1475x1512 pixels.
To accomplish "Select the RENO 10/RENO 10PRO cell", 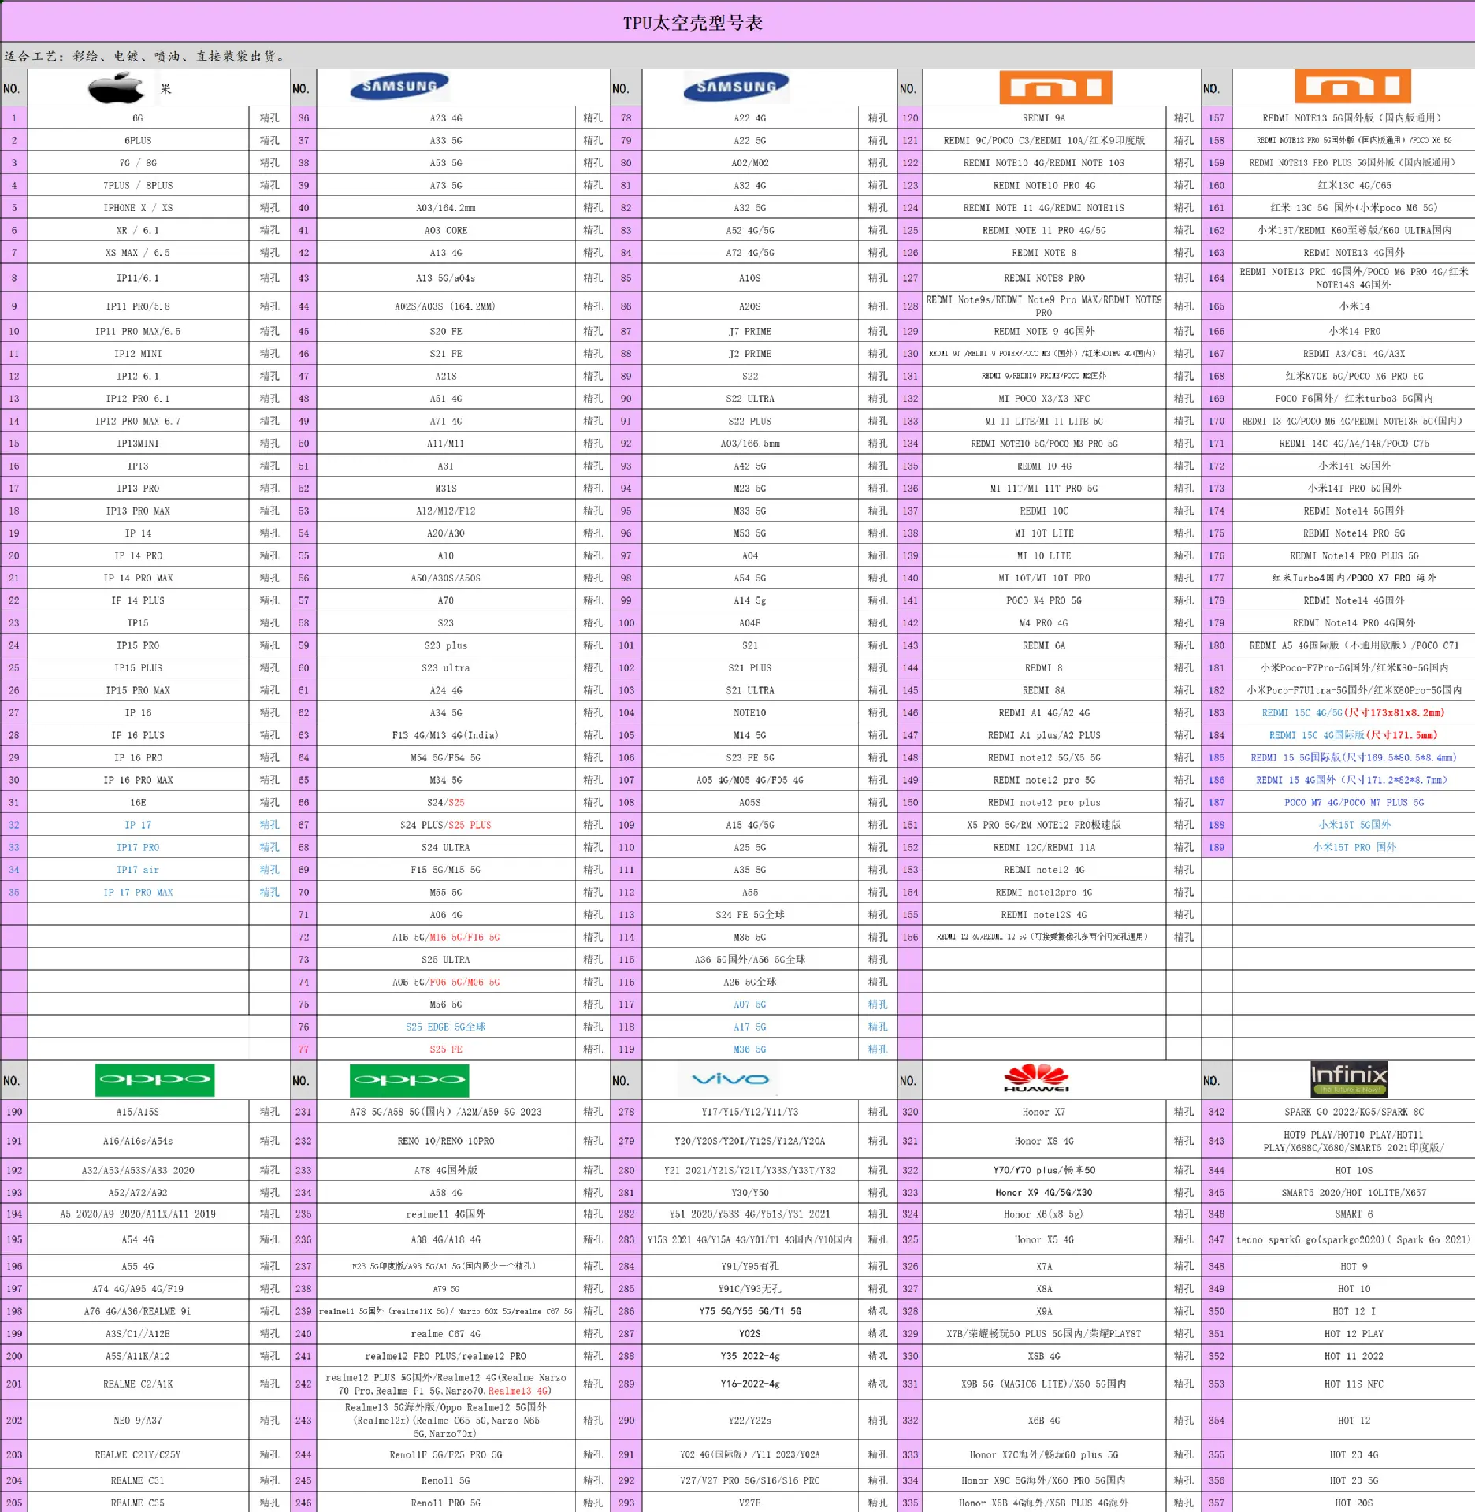I will [446, 1141].
